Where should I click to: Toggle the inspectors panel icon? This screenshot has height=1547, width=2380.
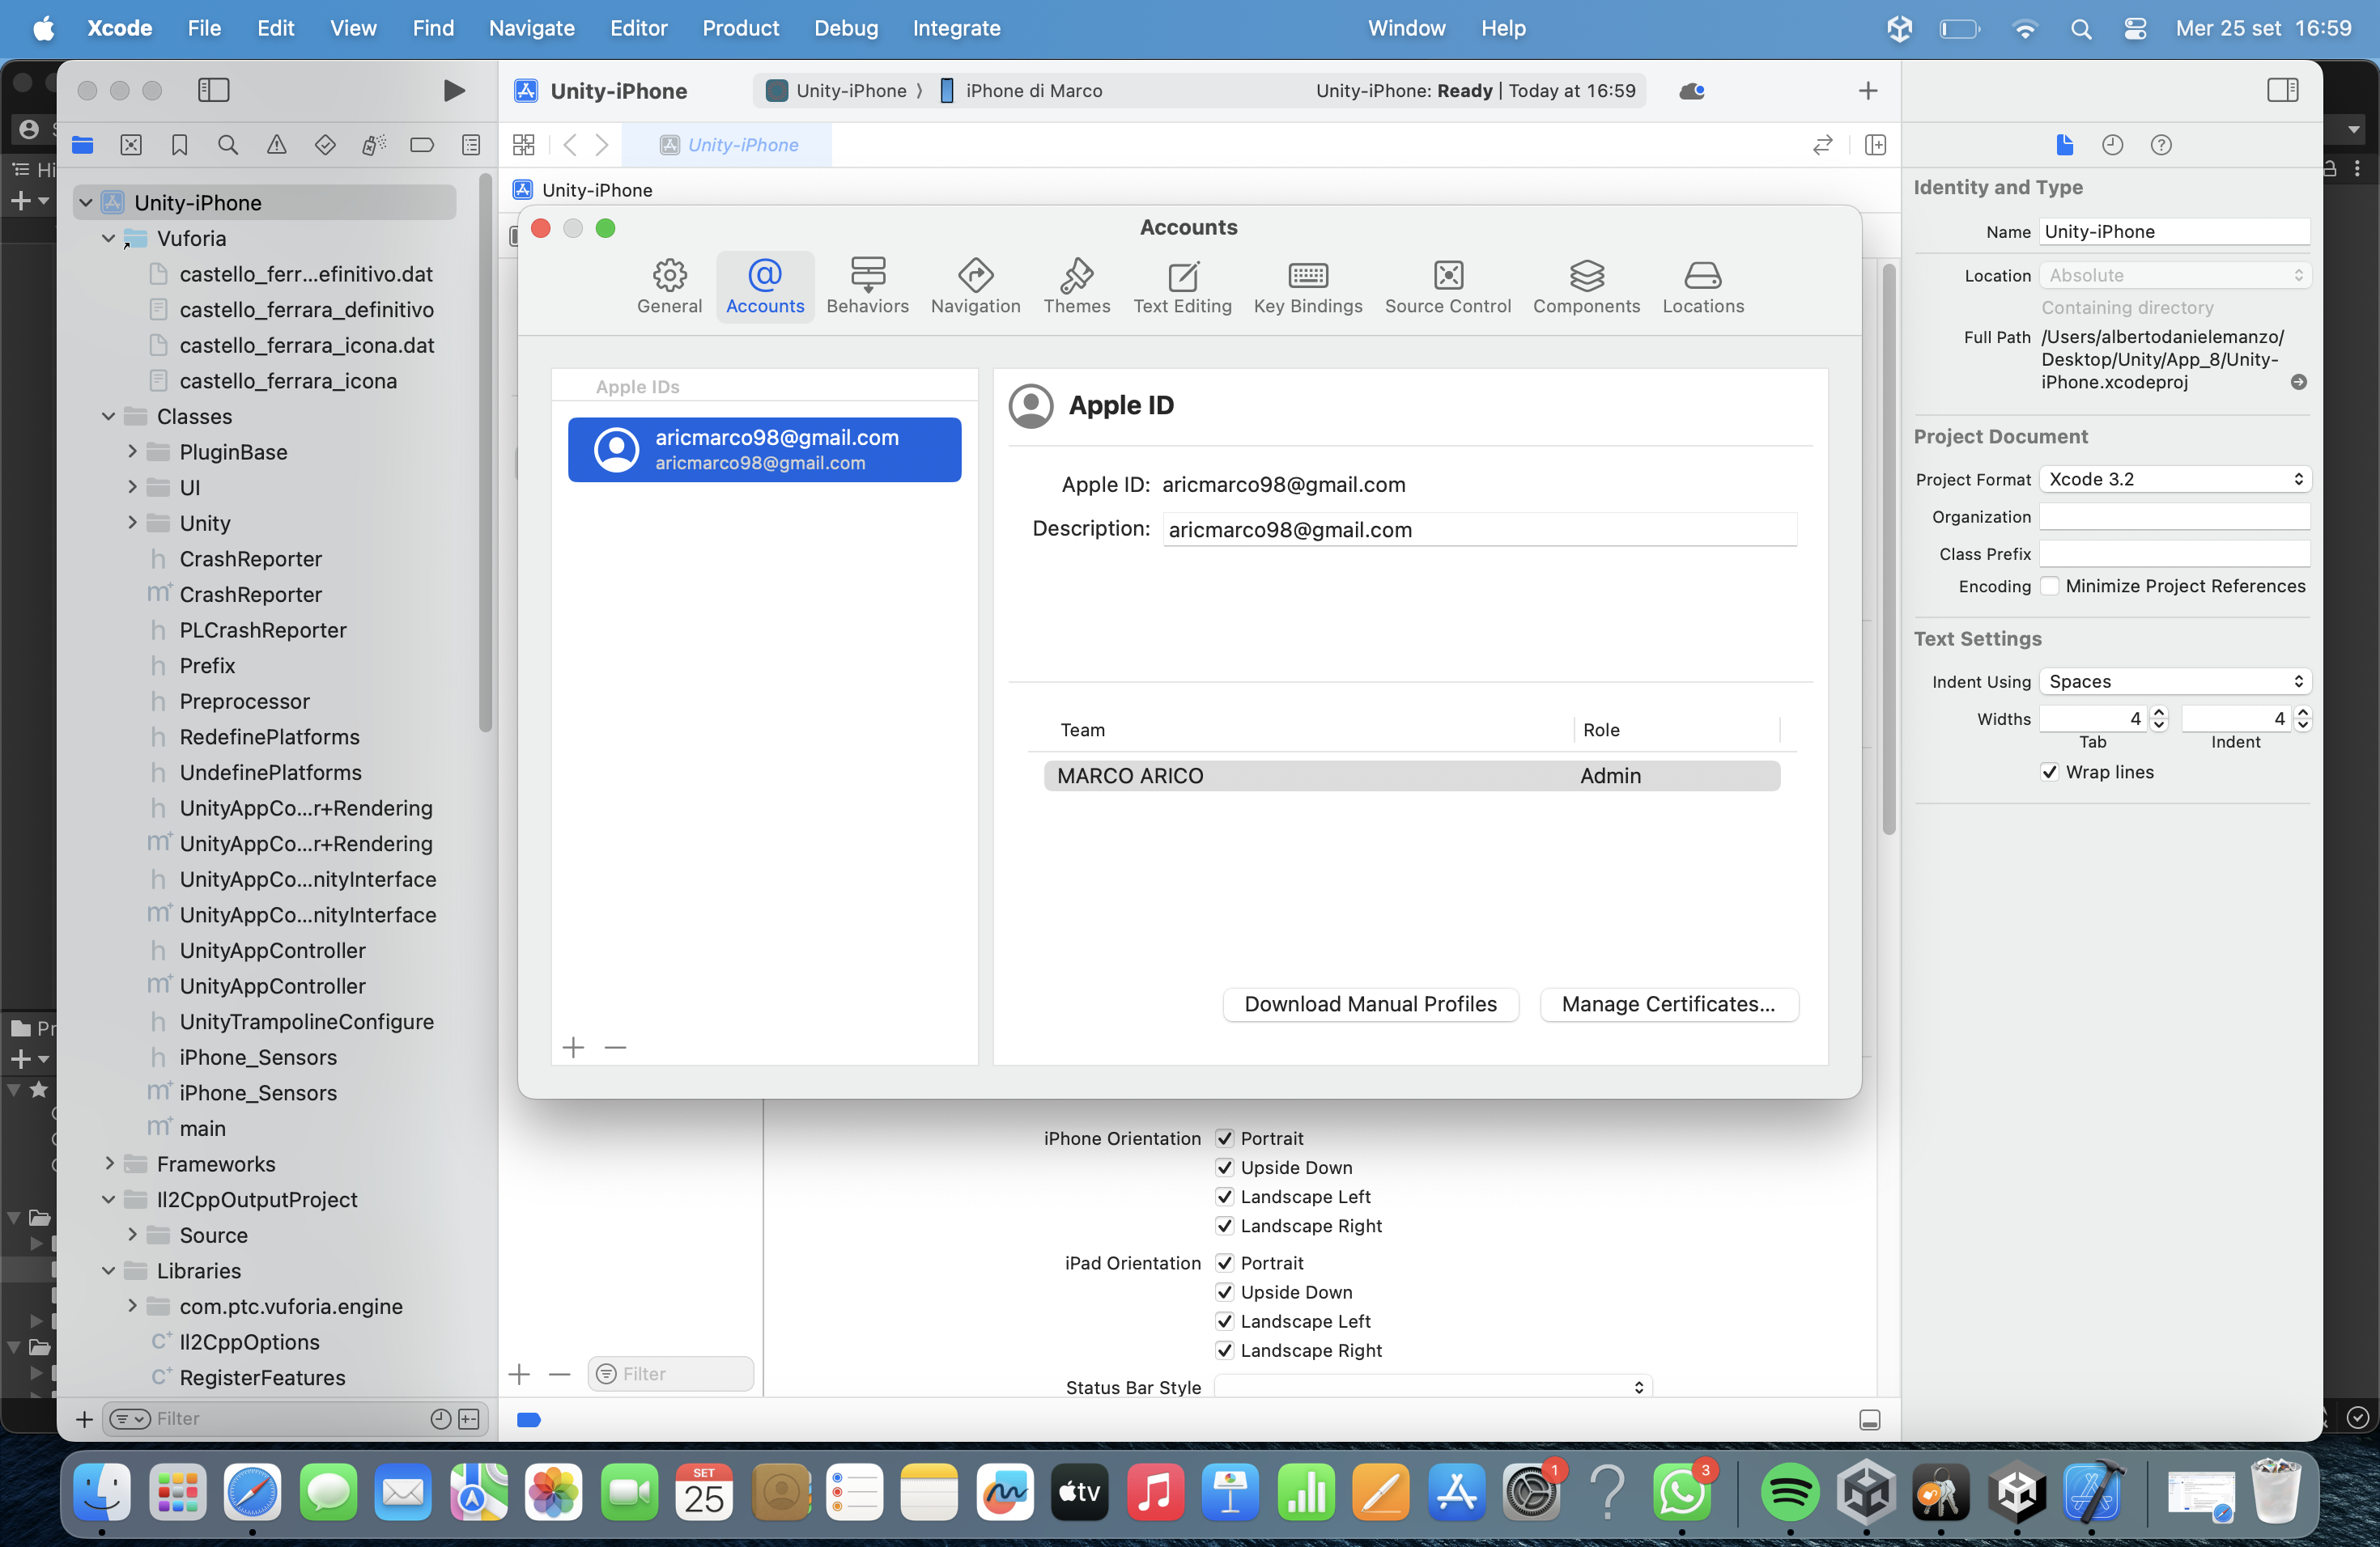(2282, 90)
